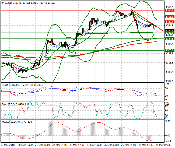Select the 28 Mar 07:00 time label
Image resolution: width=175 pixels, height=148 pixels.
(x=163, y=145)
